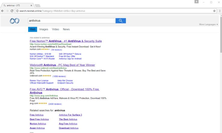Open Antivirus App for Android sitelink
222x133 pixels.
(70, 59)
